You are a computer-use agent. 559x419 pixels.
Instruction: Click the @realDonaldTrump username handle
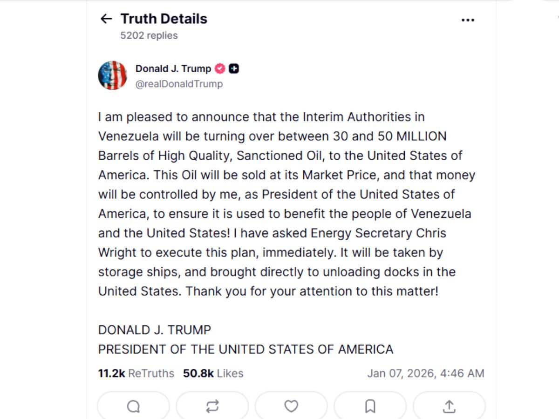(x=179, y=84)
